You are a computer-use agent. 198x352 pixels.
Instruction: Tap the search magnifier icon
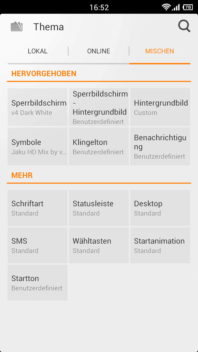184,26
